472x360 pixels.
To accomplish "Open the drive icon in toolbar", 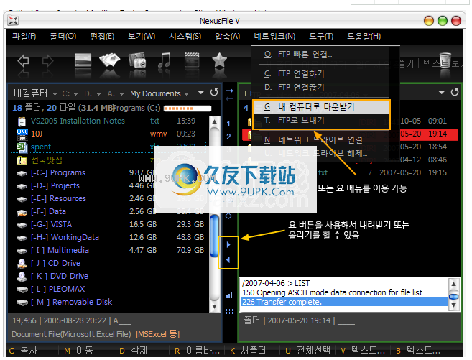I will tap(83, 60).
